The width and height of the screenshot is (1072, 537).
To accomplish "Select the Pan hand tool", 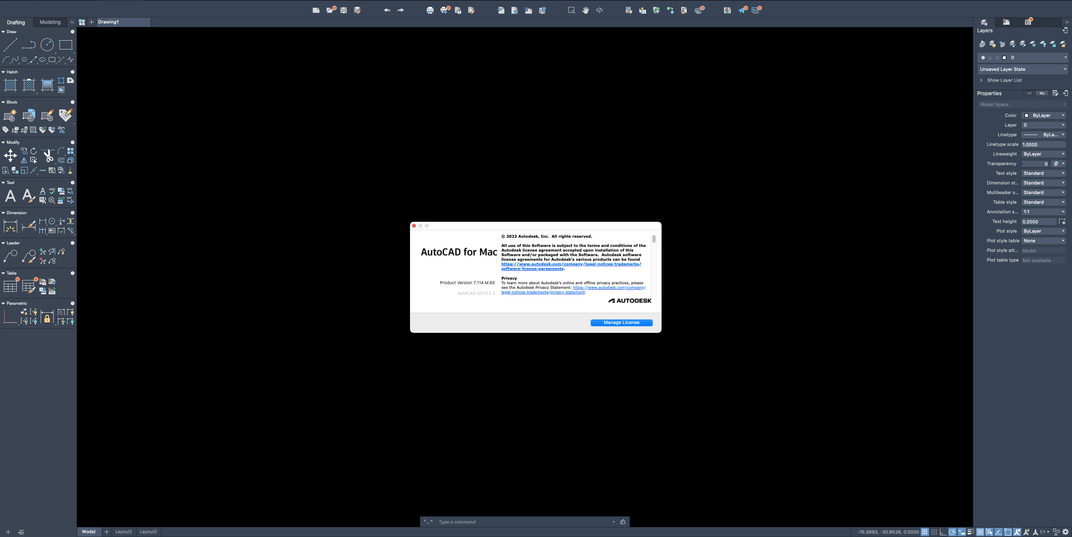I will point(586,10).
